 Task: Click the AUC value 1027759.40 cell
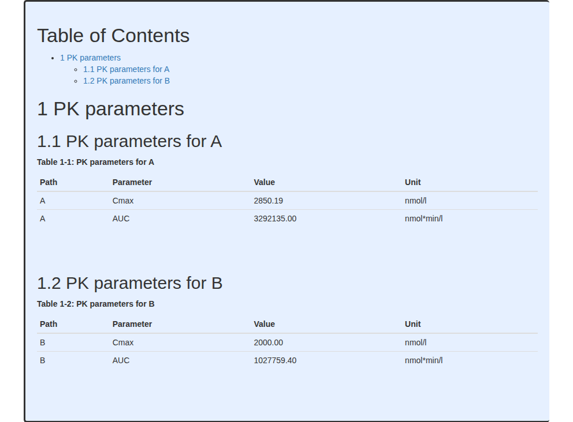pyautogui.click(x=275, y=361)
